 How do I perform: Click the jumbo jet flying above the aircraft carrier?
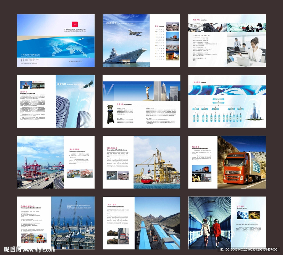pos(135,33)
